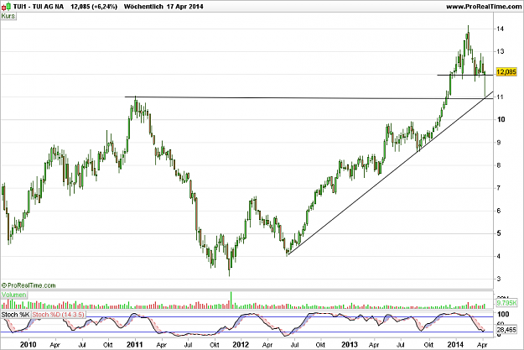Image resolution: width=524 pixels, height=350 pixels.
Task: Click the 4 price axis label
Action: click(x=499, y=256)
